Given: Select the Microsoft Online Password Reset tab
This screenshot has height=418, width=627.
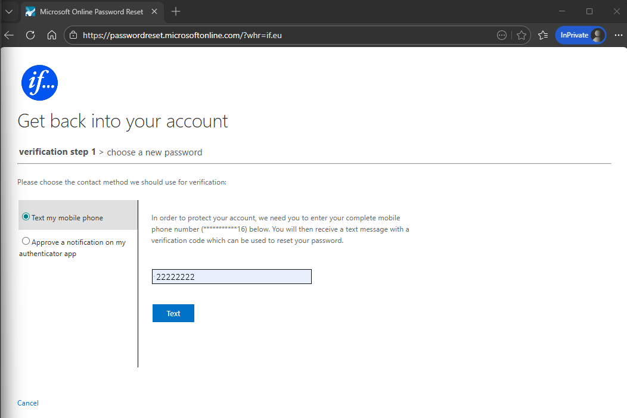Looking at the screenshot, I should click(x=92, y=11).
